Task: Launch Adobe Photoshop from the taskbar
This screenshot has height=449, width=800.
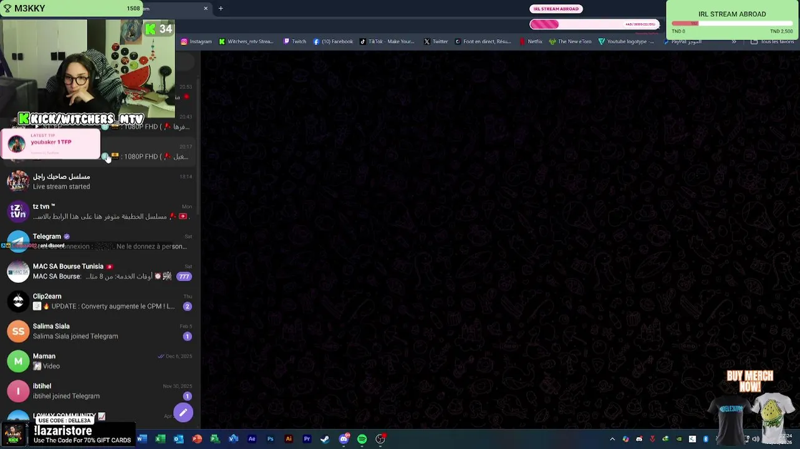Action: (x=270, y=439)
